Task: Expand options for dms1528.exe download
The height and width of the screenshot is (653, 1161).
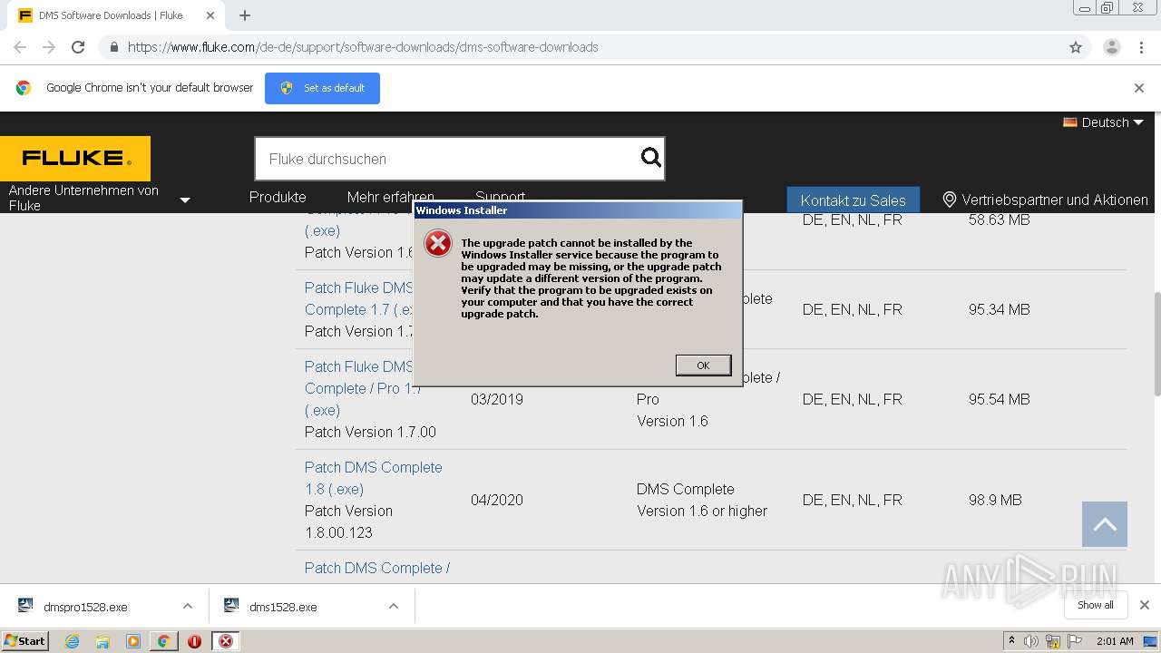Action: [394, 606]
